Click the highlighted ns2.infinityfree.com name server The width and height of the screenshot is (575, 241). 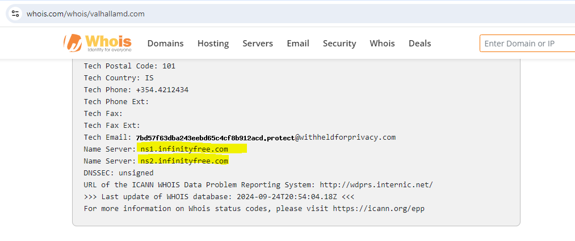click(184, 161)
